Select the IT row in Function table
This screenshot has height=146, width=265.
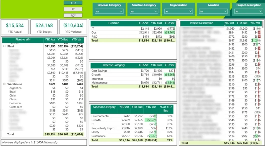point(133,29)
